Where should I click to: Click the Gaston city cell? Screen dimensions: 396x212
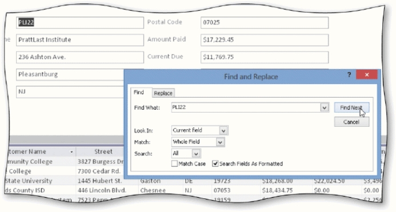pos(161,181)
